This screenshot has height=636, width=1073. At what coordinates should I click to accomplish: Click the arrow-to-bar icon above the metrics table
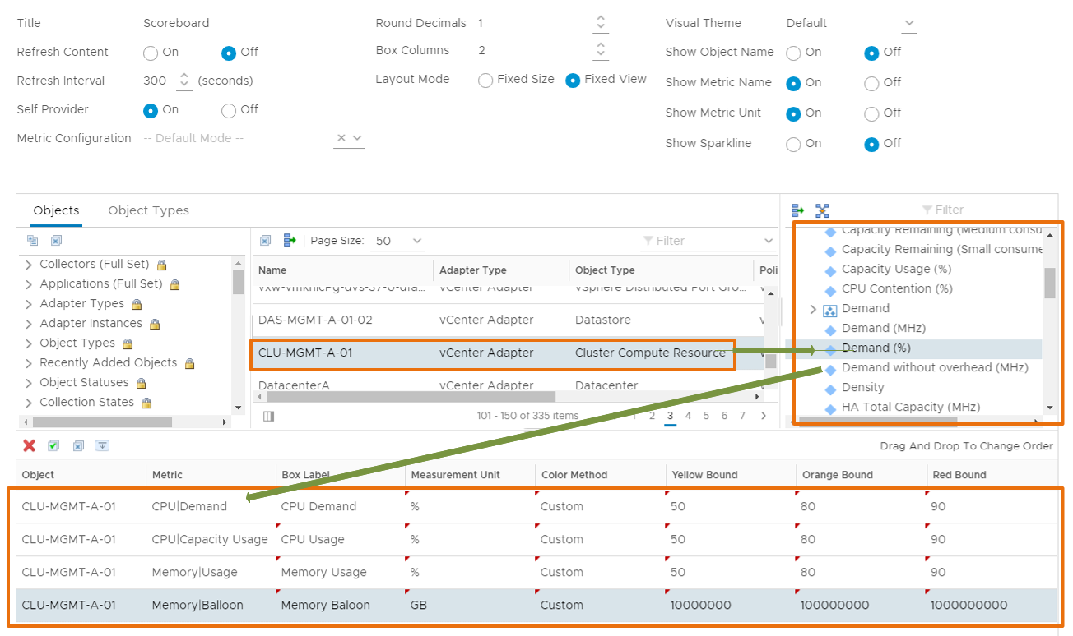click(102, 445)
